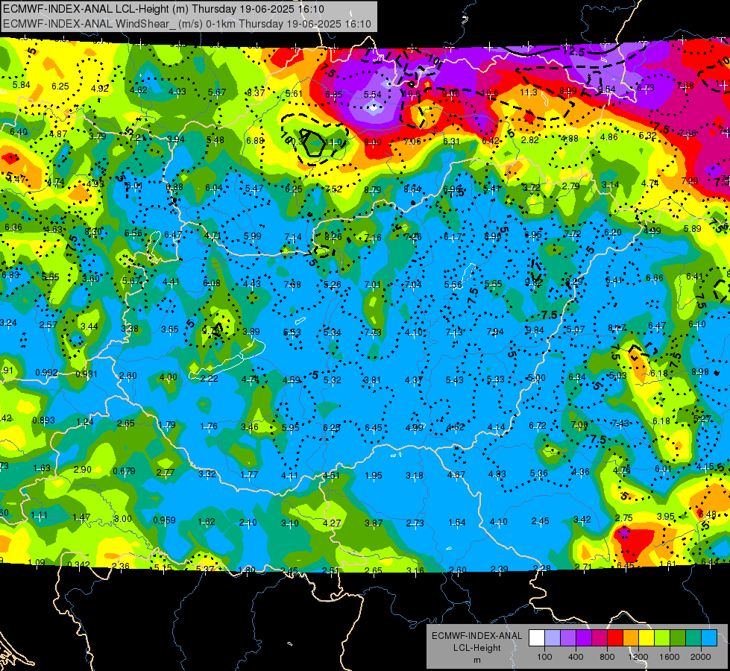The height and width of the screenshot is (671, 730).
Task: Click the wind shear value '8.99'
Action: 568,91
